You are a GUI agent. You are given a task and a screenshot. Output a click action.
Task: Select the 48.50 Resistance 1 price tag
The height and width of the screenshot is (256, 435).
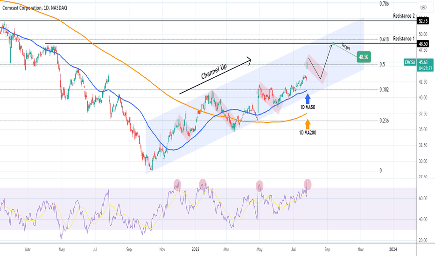click(423, 44)
